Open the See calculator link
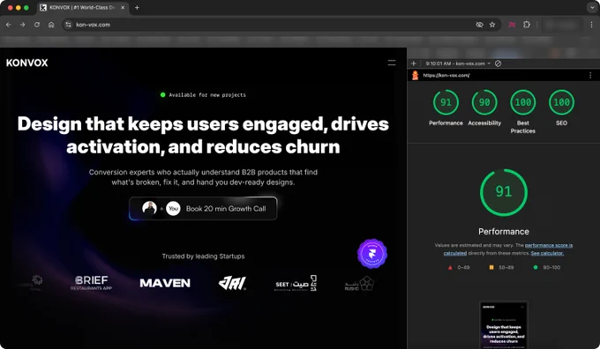This screenshot has height=349, width=600. click(547, 253)
